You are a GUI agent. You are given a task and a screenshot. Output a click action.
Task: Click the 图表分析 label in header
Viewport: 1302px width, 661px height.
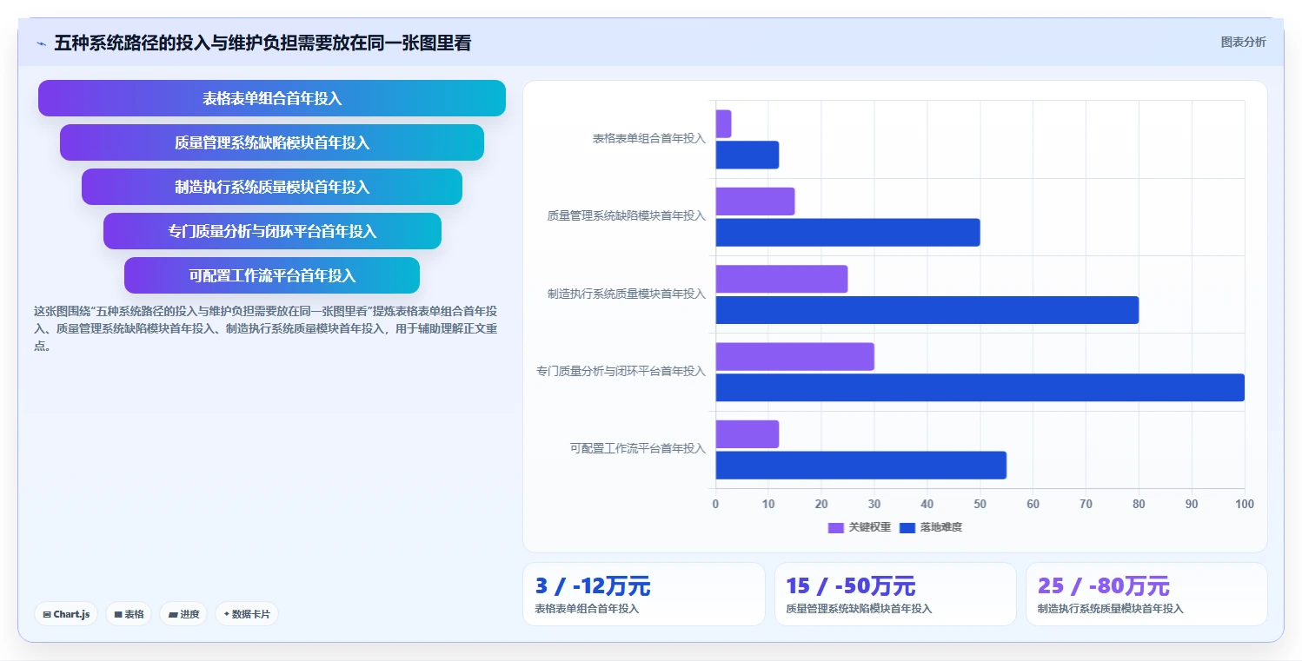1243,42
